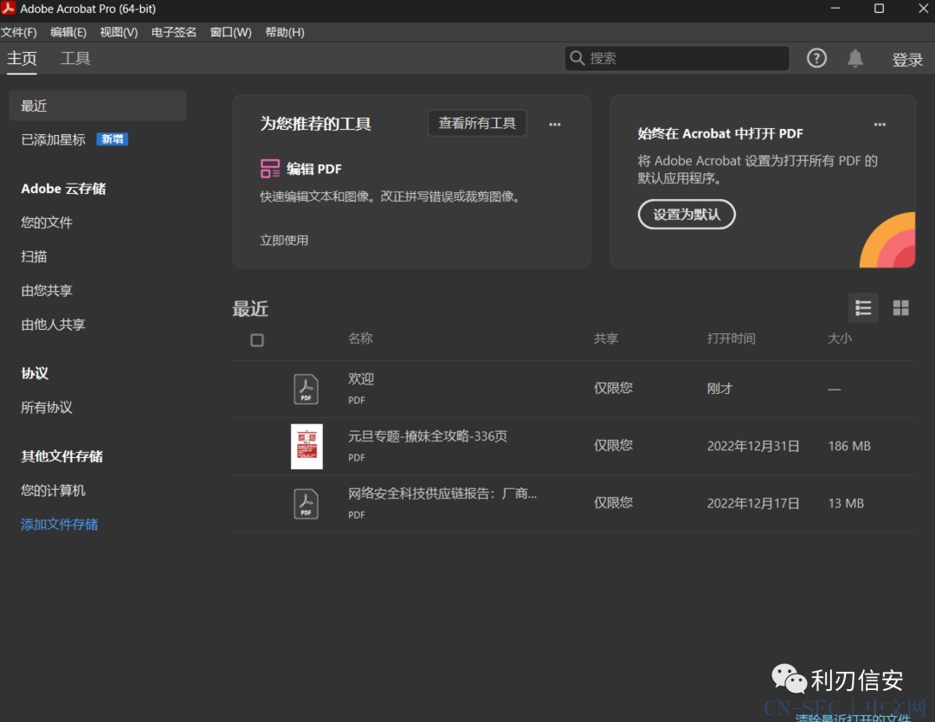Click the 设置为默认 button
Image resolution: width=935 pixels, height=722 pixels.
(687, 214)
